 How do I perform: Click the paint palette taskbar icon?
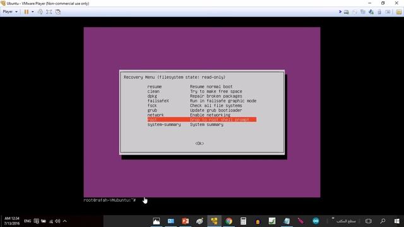pos(199,221)
